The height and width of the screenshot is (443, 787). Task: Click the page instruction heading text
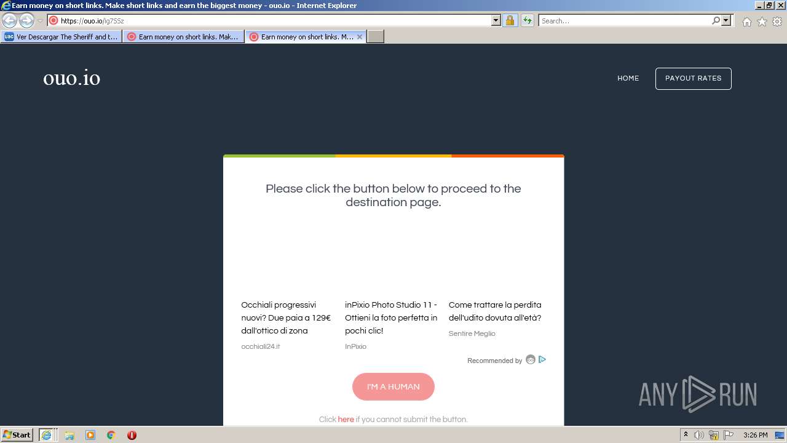click(393, 196)
